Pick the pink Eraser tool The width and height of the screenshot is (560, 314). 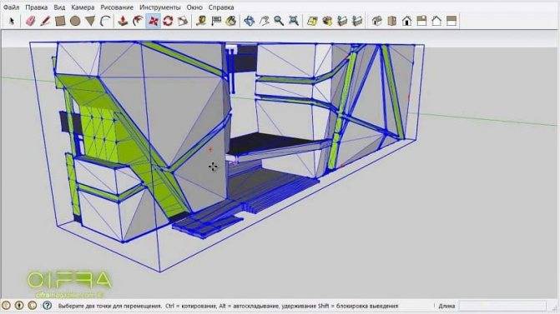[31, 21]
